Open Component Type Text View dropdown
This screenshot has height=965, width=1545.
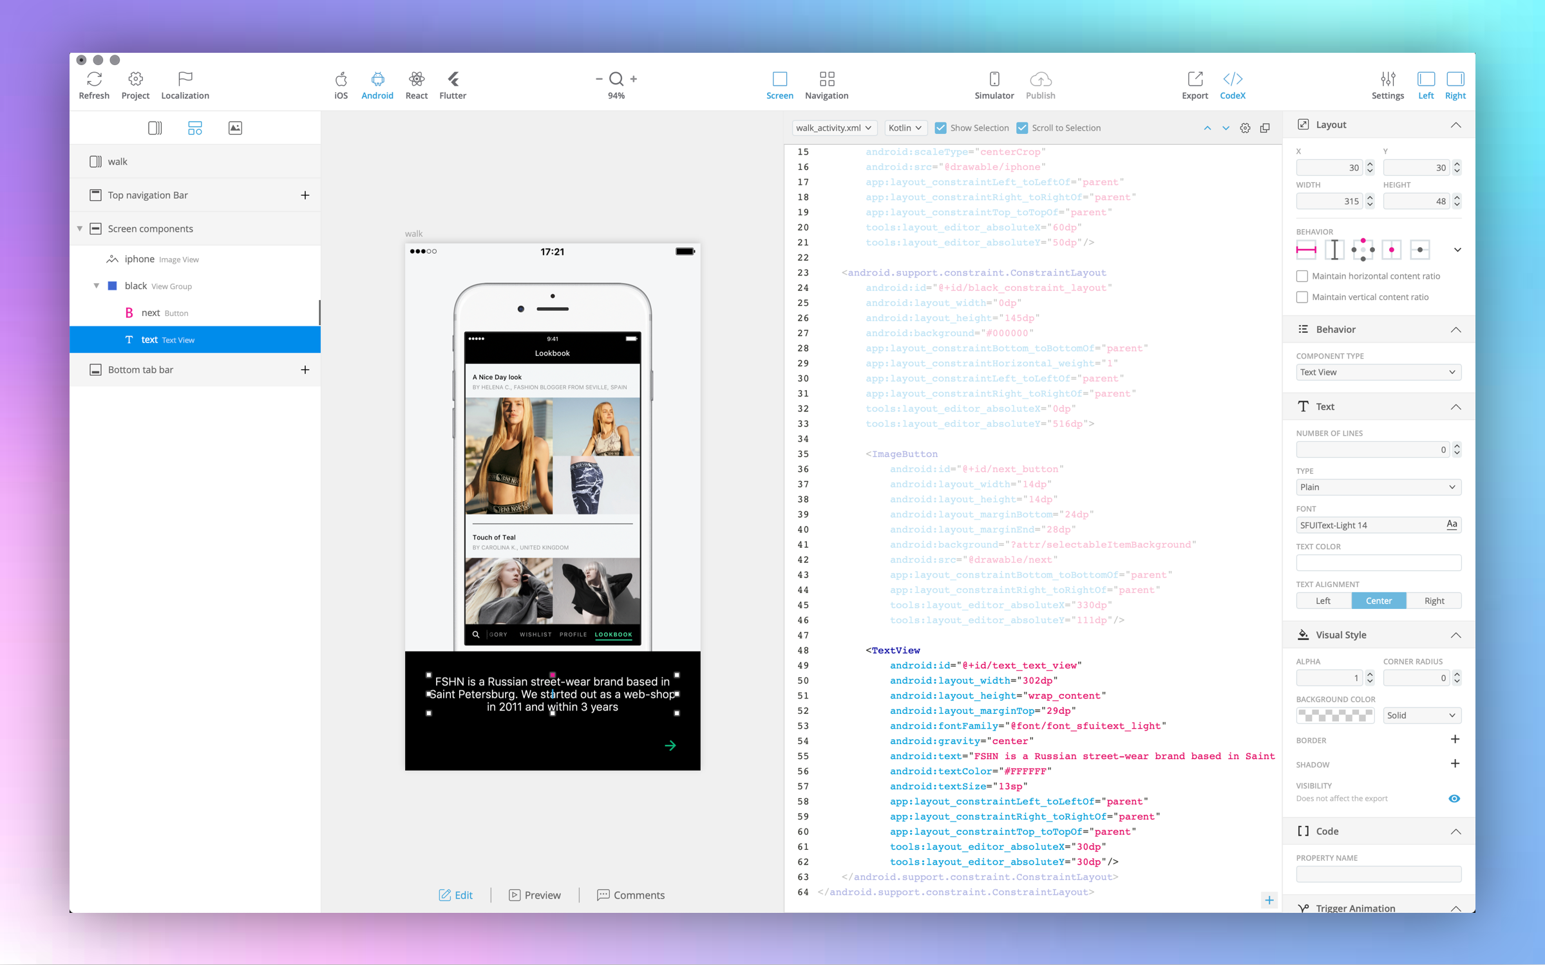click(1378, 372)
